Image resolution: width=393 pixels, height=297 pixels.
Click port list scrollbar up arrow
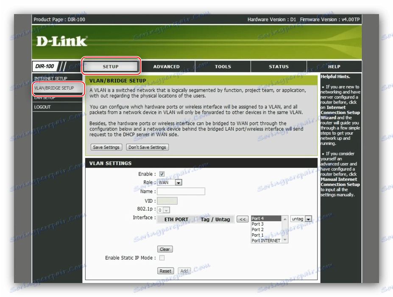pos(285,219)
